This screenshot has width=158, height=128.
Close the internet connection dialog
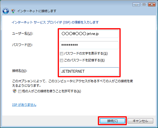[x=152, y=5]
